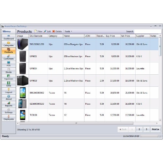Open the Dashboard menu item
The width and height of the screenshot is (163, 163).
(9, 37)
